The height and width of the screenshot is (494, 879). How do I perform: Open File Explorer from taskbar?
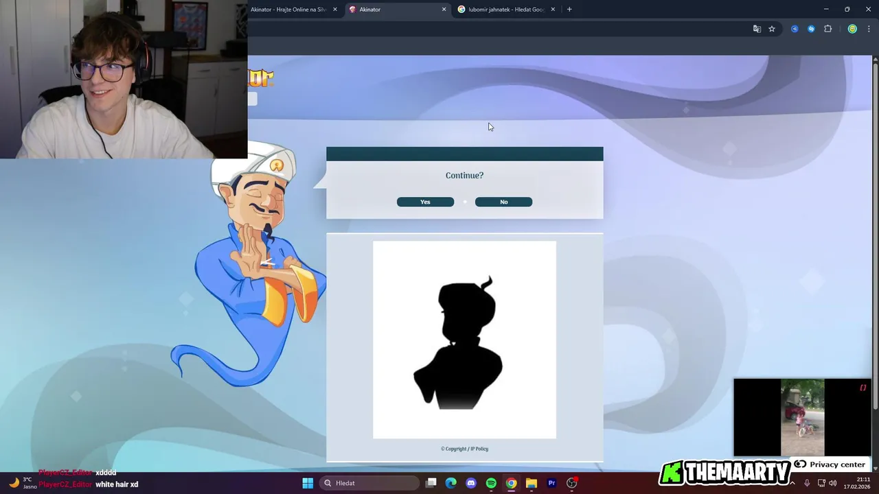coord(532,483)
